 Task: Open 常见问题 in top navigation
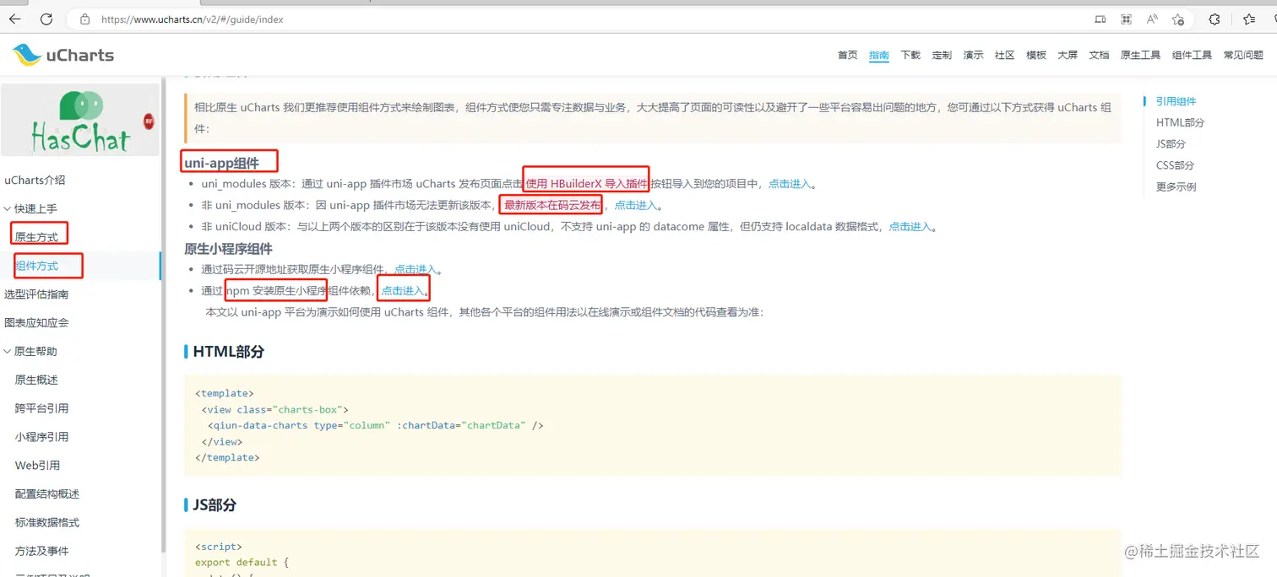pyautogui.click(x=1243, y=55)
